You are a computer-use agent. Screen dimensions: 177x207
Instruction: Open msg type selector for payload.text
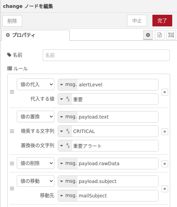pos(68,117)
